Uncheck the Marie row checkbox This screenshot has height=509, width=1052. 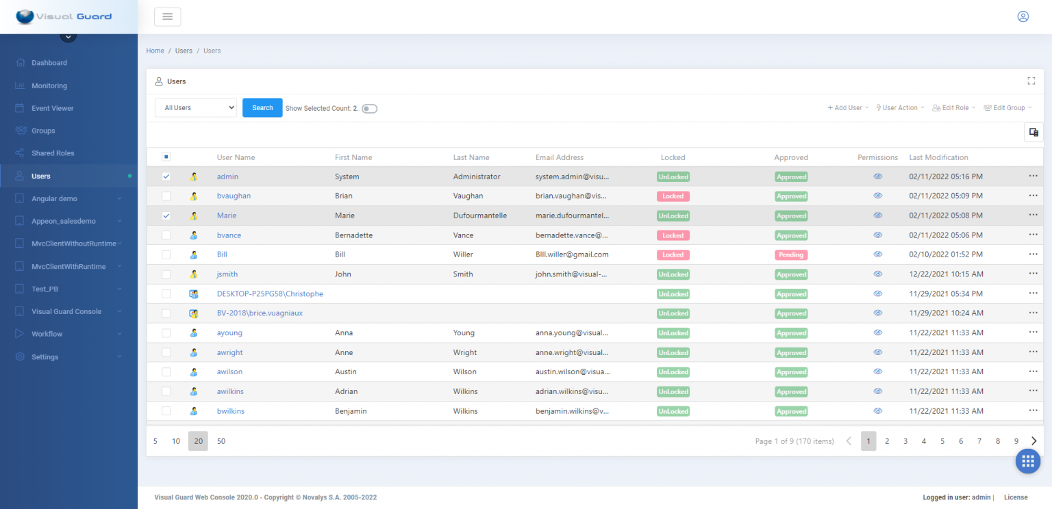166,216
